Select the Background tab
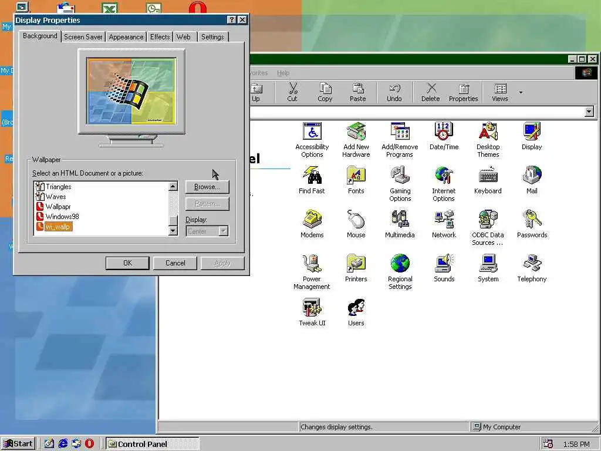The height and width of the screenshot is (451, 601). pos(40,36)
